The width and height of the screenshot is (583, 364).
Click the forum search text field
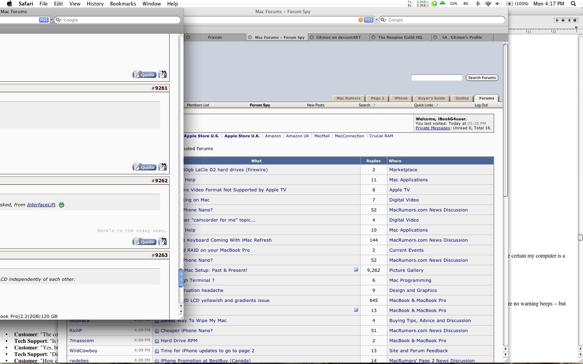click(x=437, y=78)
